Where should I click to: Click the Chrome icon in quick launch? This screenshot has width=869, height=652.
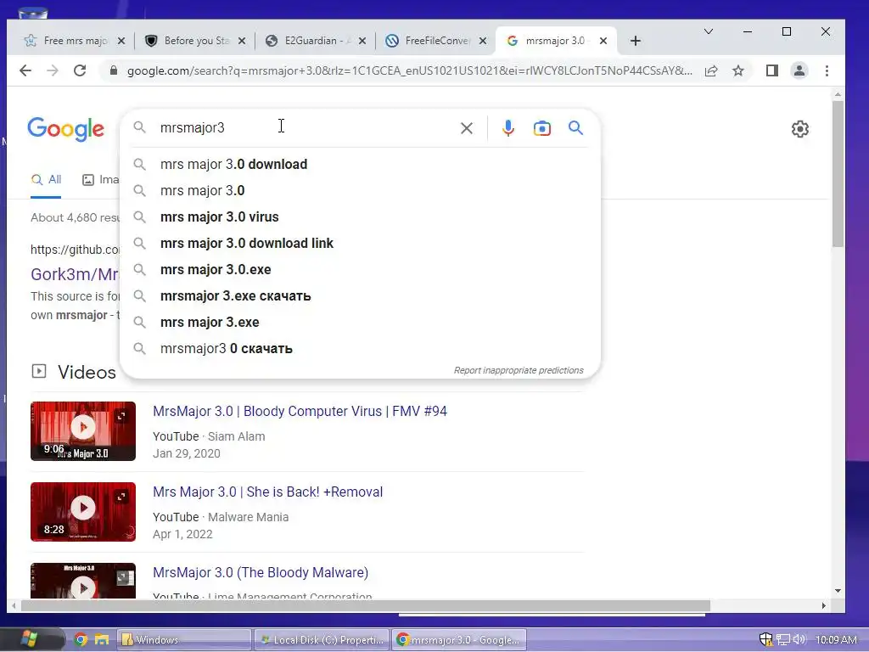[81, 640]
